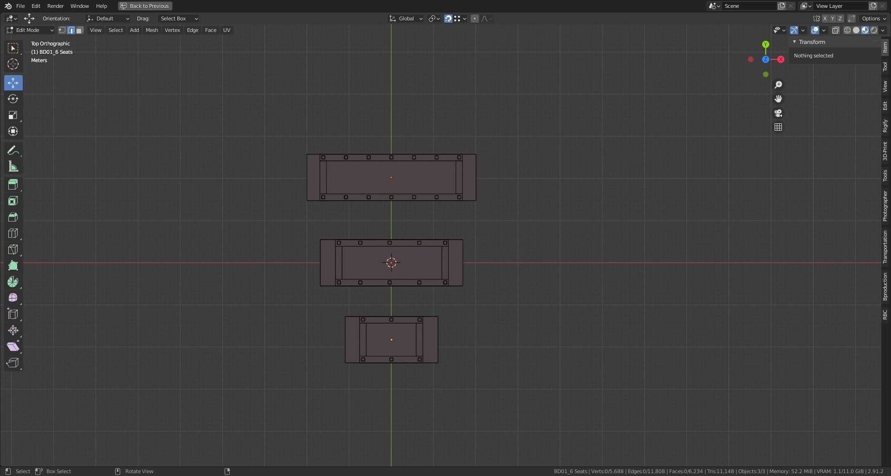Open the Global transform orientation dropdown
891x476 pixels.
coord(406,19)
